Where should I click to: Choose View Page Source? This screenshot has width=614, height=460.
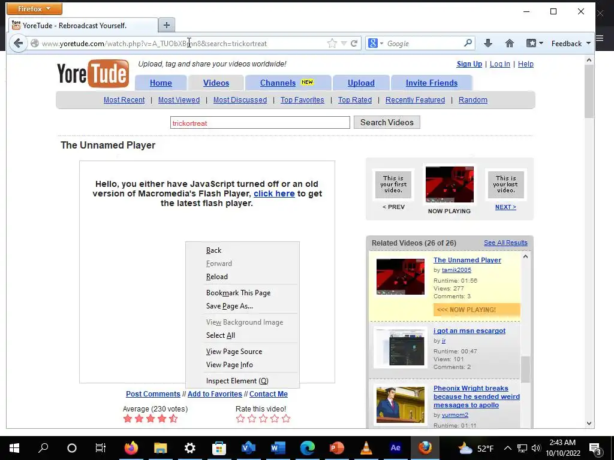(242, 351)
